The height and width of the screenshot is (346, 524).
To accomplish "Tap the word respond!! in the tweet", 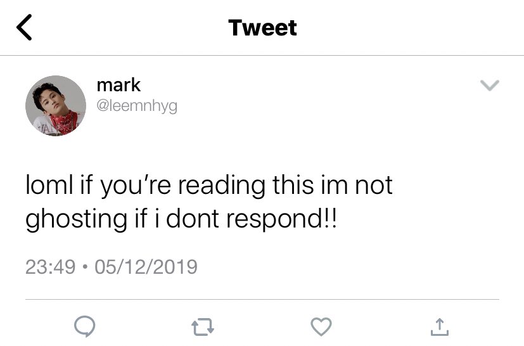I will (x=282, y=220).
